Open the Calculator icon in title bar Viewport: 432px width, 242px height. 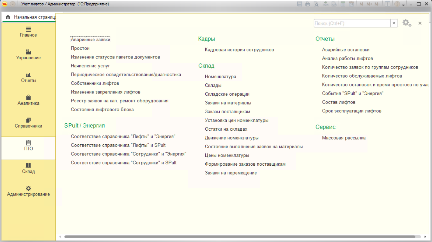(x=343, y=4)
